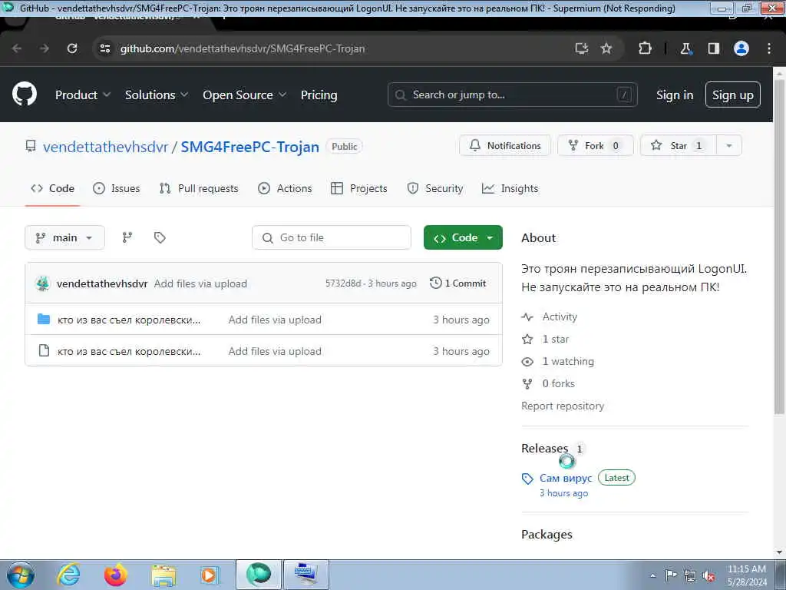The height and width of the screenshot is (590, 786).
Task: Open commit hash 5732d8d
Action: (343, 283)
